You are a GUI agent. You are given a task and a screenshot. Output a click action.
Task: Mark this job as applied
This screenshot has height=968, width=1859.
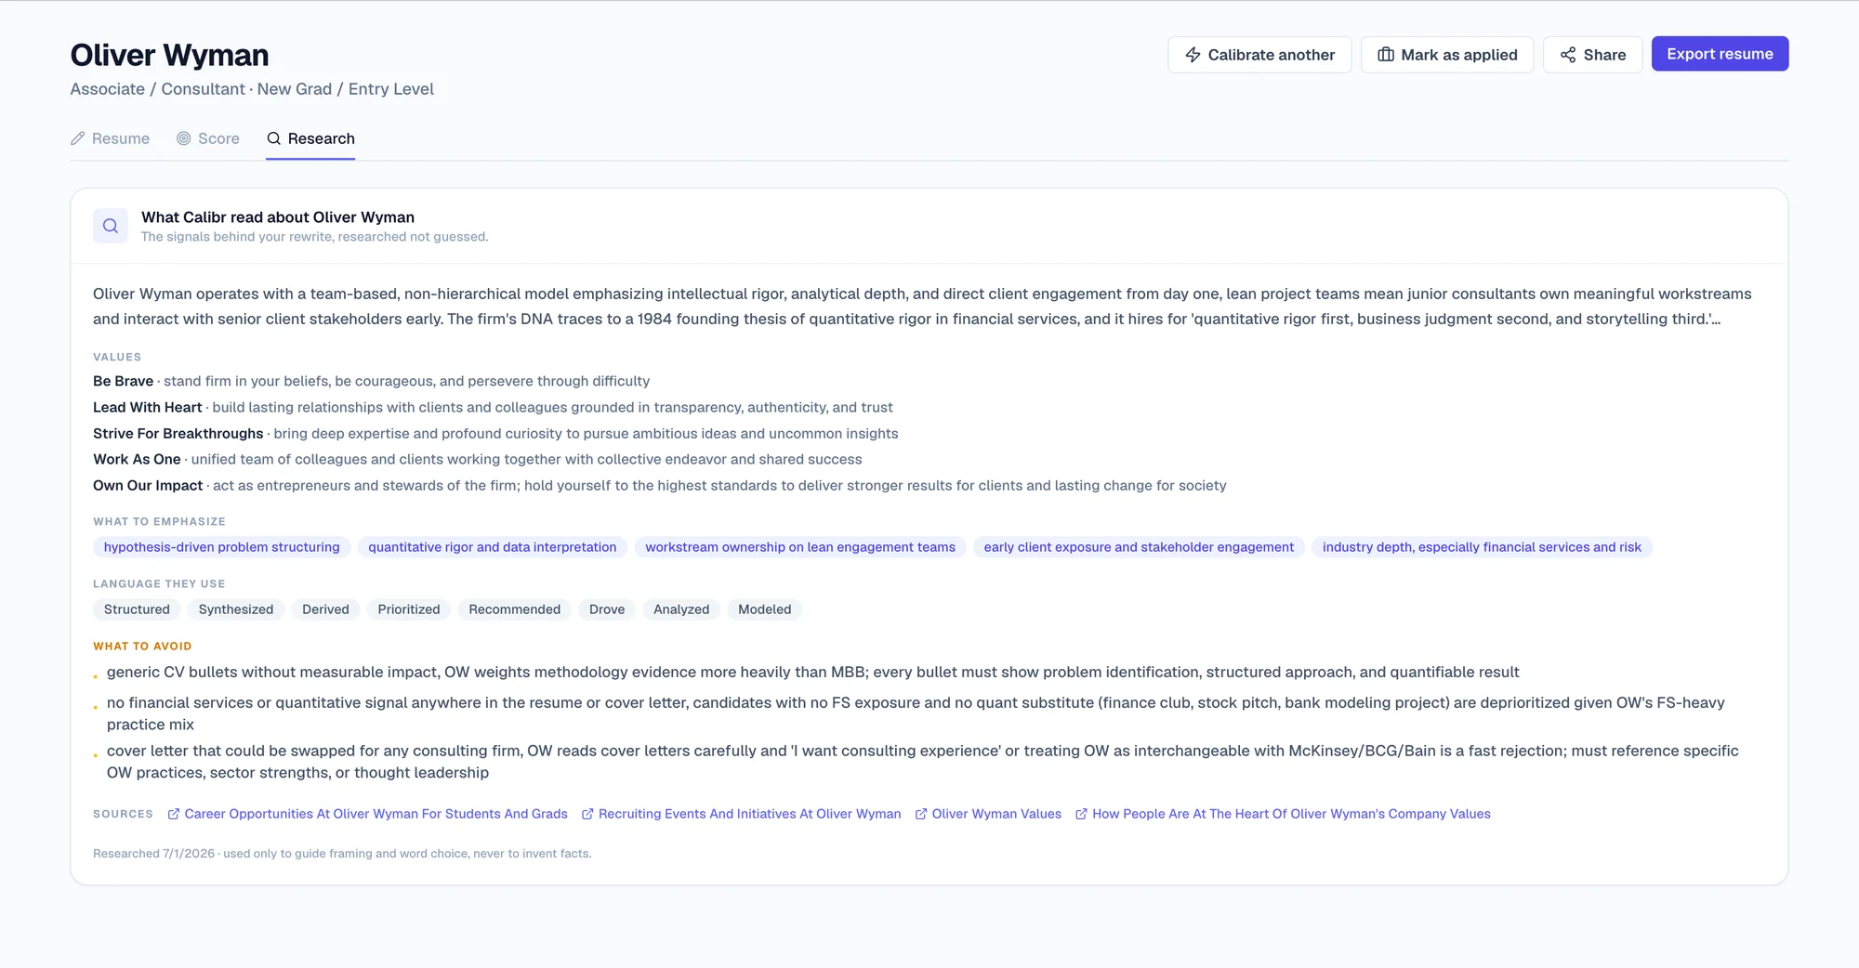point(1447,55)
